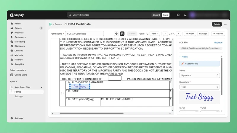
Task: Click the Finance bank icon
Action: pos(12,60)
